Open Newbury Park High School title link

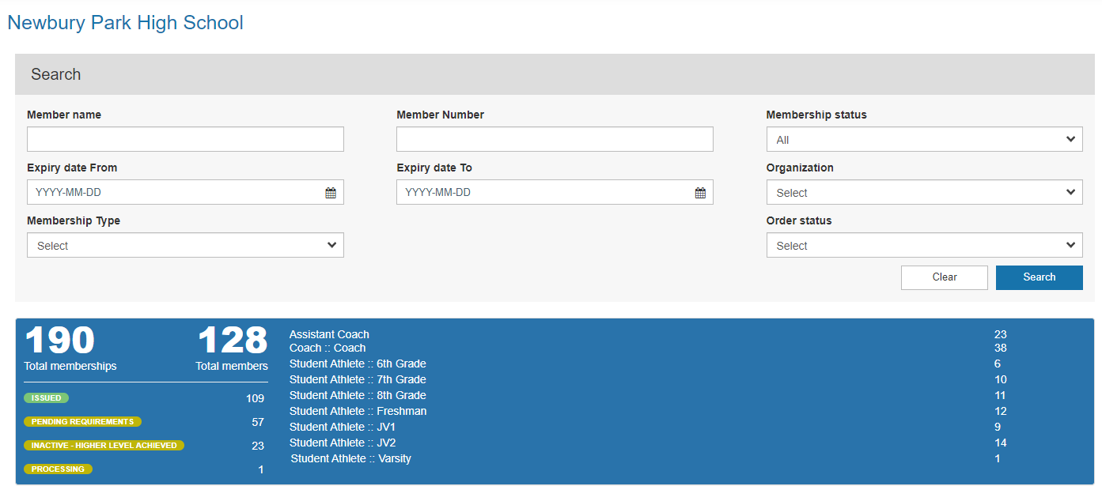point(125,23)
